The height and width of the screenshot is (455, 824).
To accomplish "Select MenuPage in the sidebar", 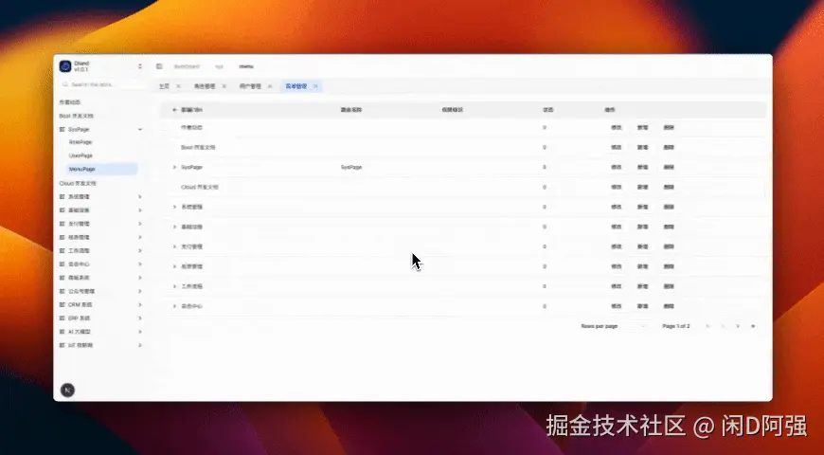I will [x=101, y=169].
